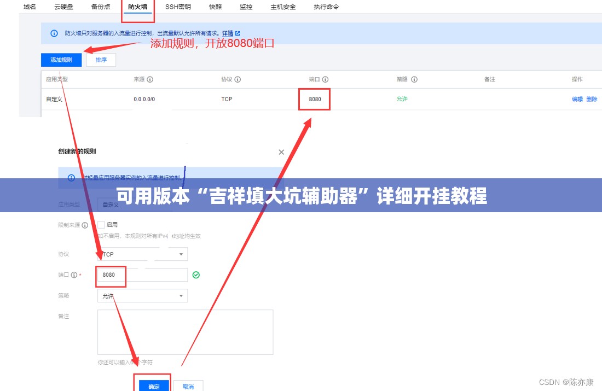Click the 确定 button
602x391 pixels.
point(154,386)
